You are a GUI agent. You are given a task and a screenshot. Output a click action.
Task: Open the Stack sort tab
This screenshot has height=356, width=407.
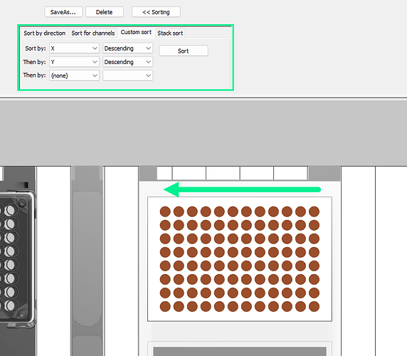tap(170, 33)
